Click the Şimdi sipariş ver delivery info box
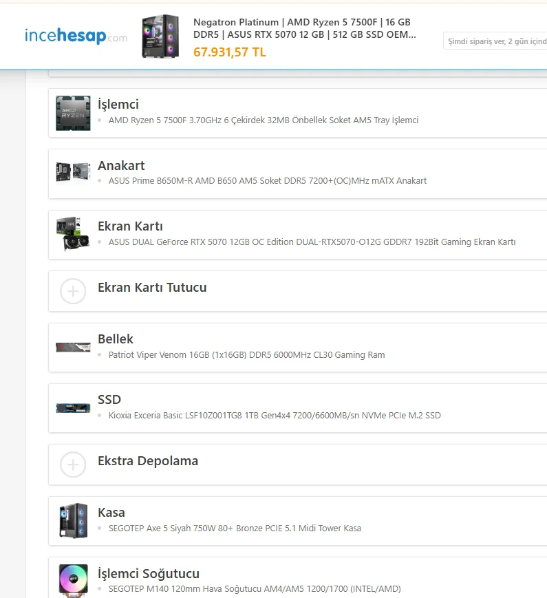 click(x=495, y=41)
